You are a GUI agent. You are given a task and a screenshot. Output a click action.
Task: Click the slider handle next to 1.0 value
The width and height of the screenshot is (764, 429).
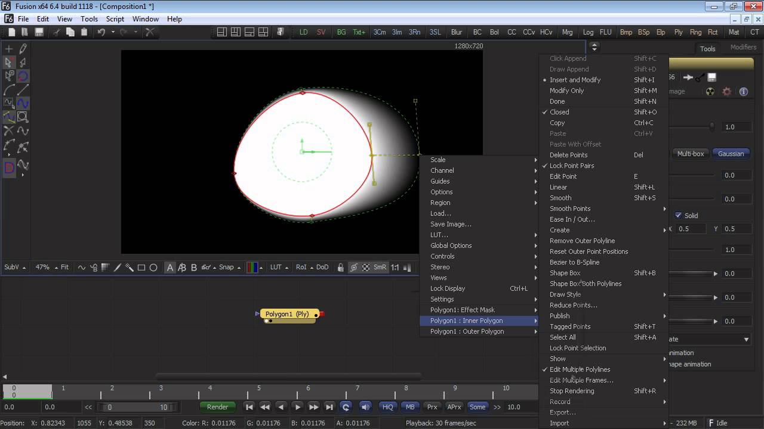[x=711, y=127]
